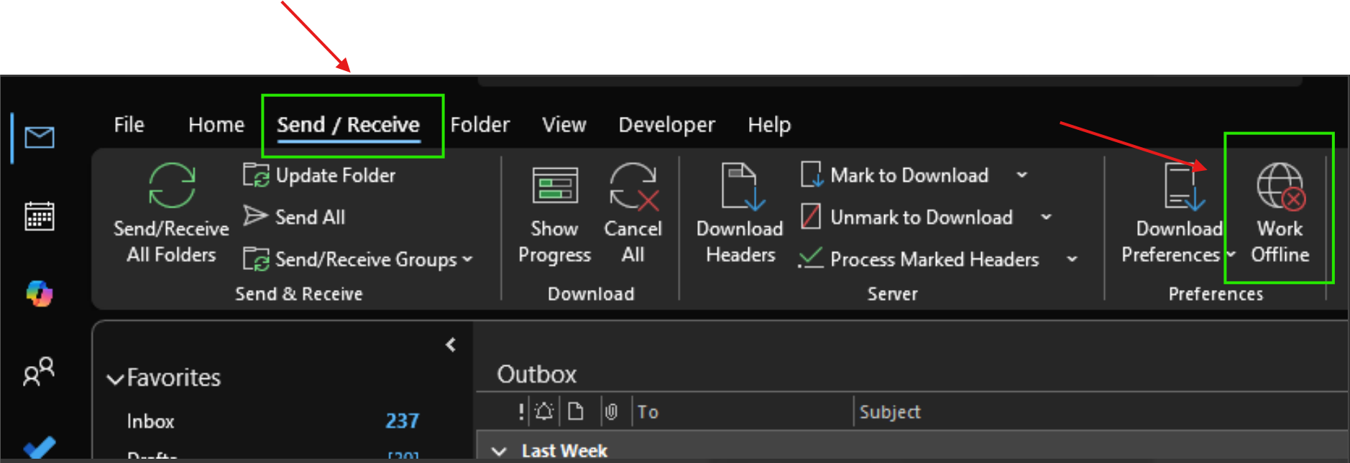The height and width of the screenshot is (463, 1350).
Task: Switch to the Home tab
Action: 216,125
